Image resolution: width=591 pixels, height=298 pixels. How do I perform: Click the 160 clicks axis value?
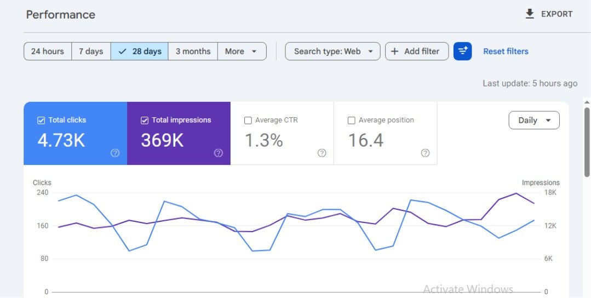pos(43,226)
